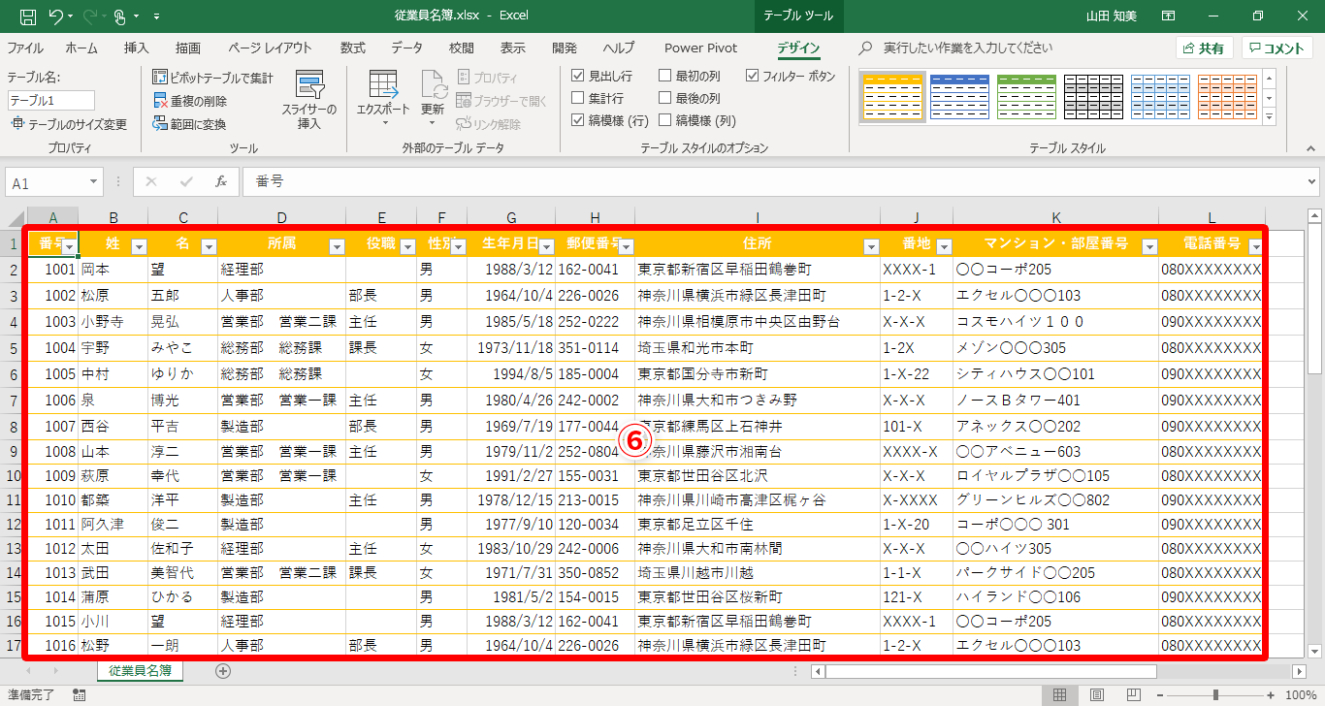Screen dimensions: 1325x706
Task: Open filter dropdown for 名 column
Action: pyautogui.click(x=209, y=246)
